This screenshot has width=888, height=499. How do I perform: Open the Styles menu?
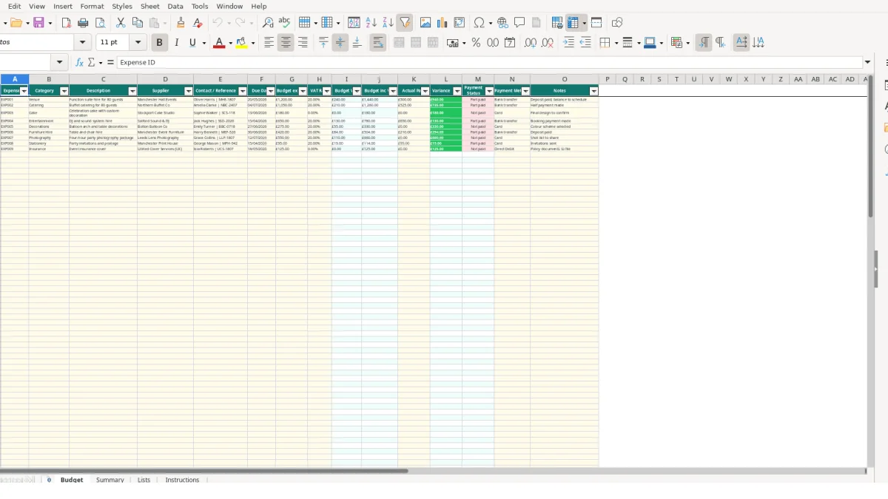tap(122, 6)
